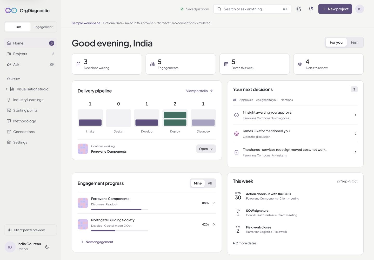Screen dimensions: 374x260
Task: Click the Methodology book icon
Action: pos(9,121)
